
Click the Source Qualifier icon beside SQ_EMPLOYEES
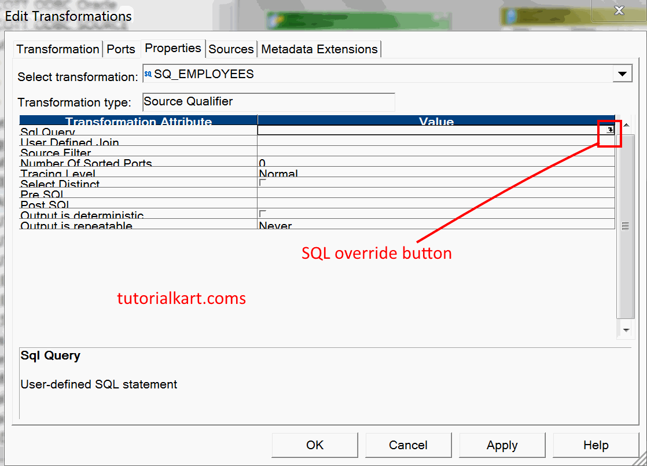click(x=146, y=74)
